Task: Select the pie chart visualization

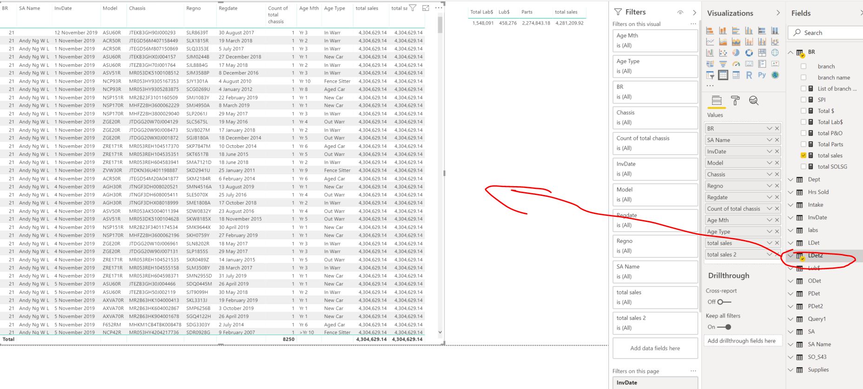Action: [736, 53]
